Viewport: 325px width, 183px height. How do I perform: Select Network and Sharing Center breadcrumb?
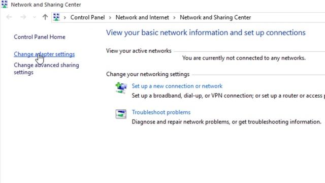(215, 17)
